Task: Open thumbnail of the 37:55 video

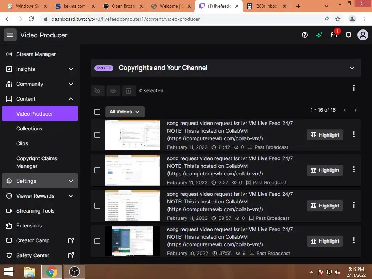Action: click(132, 241)
